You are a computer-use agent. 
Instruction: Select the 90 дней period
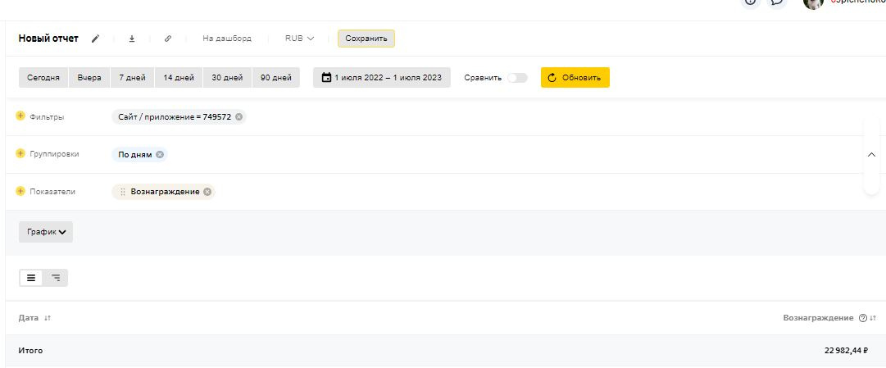click(275, 77)
